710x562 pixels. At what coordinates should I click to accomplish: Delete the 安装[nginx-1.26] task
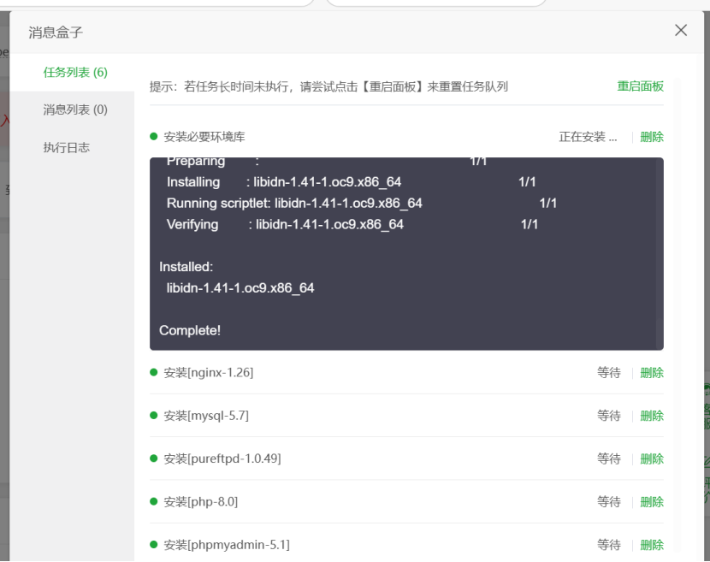click(652, 373)
